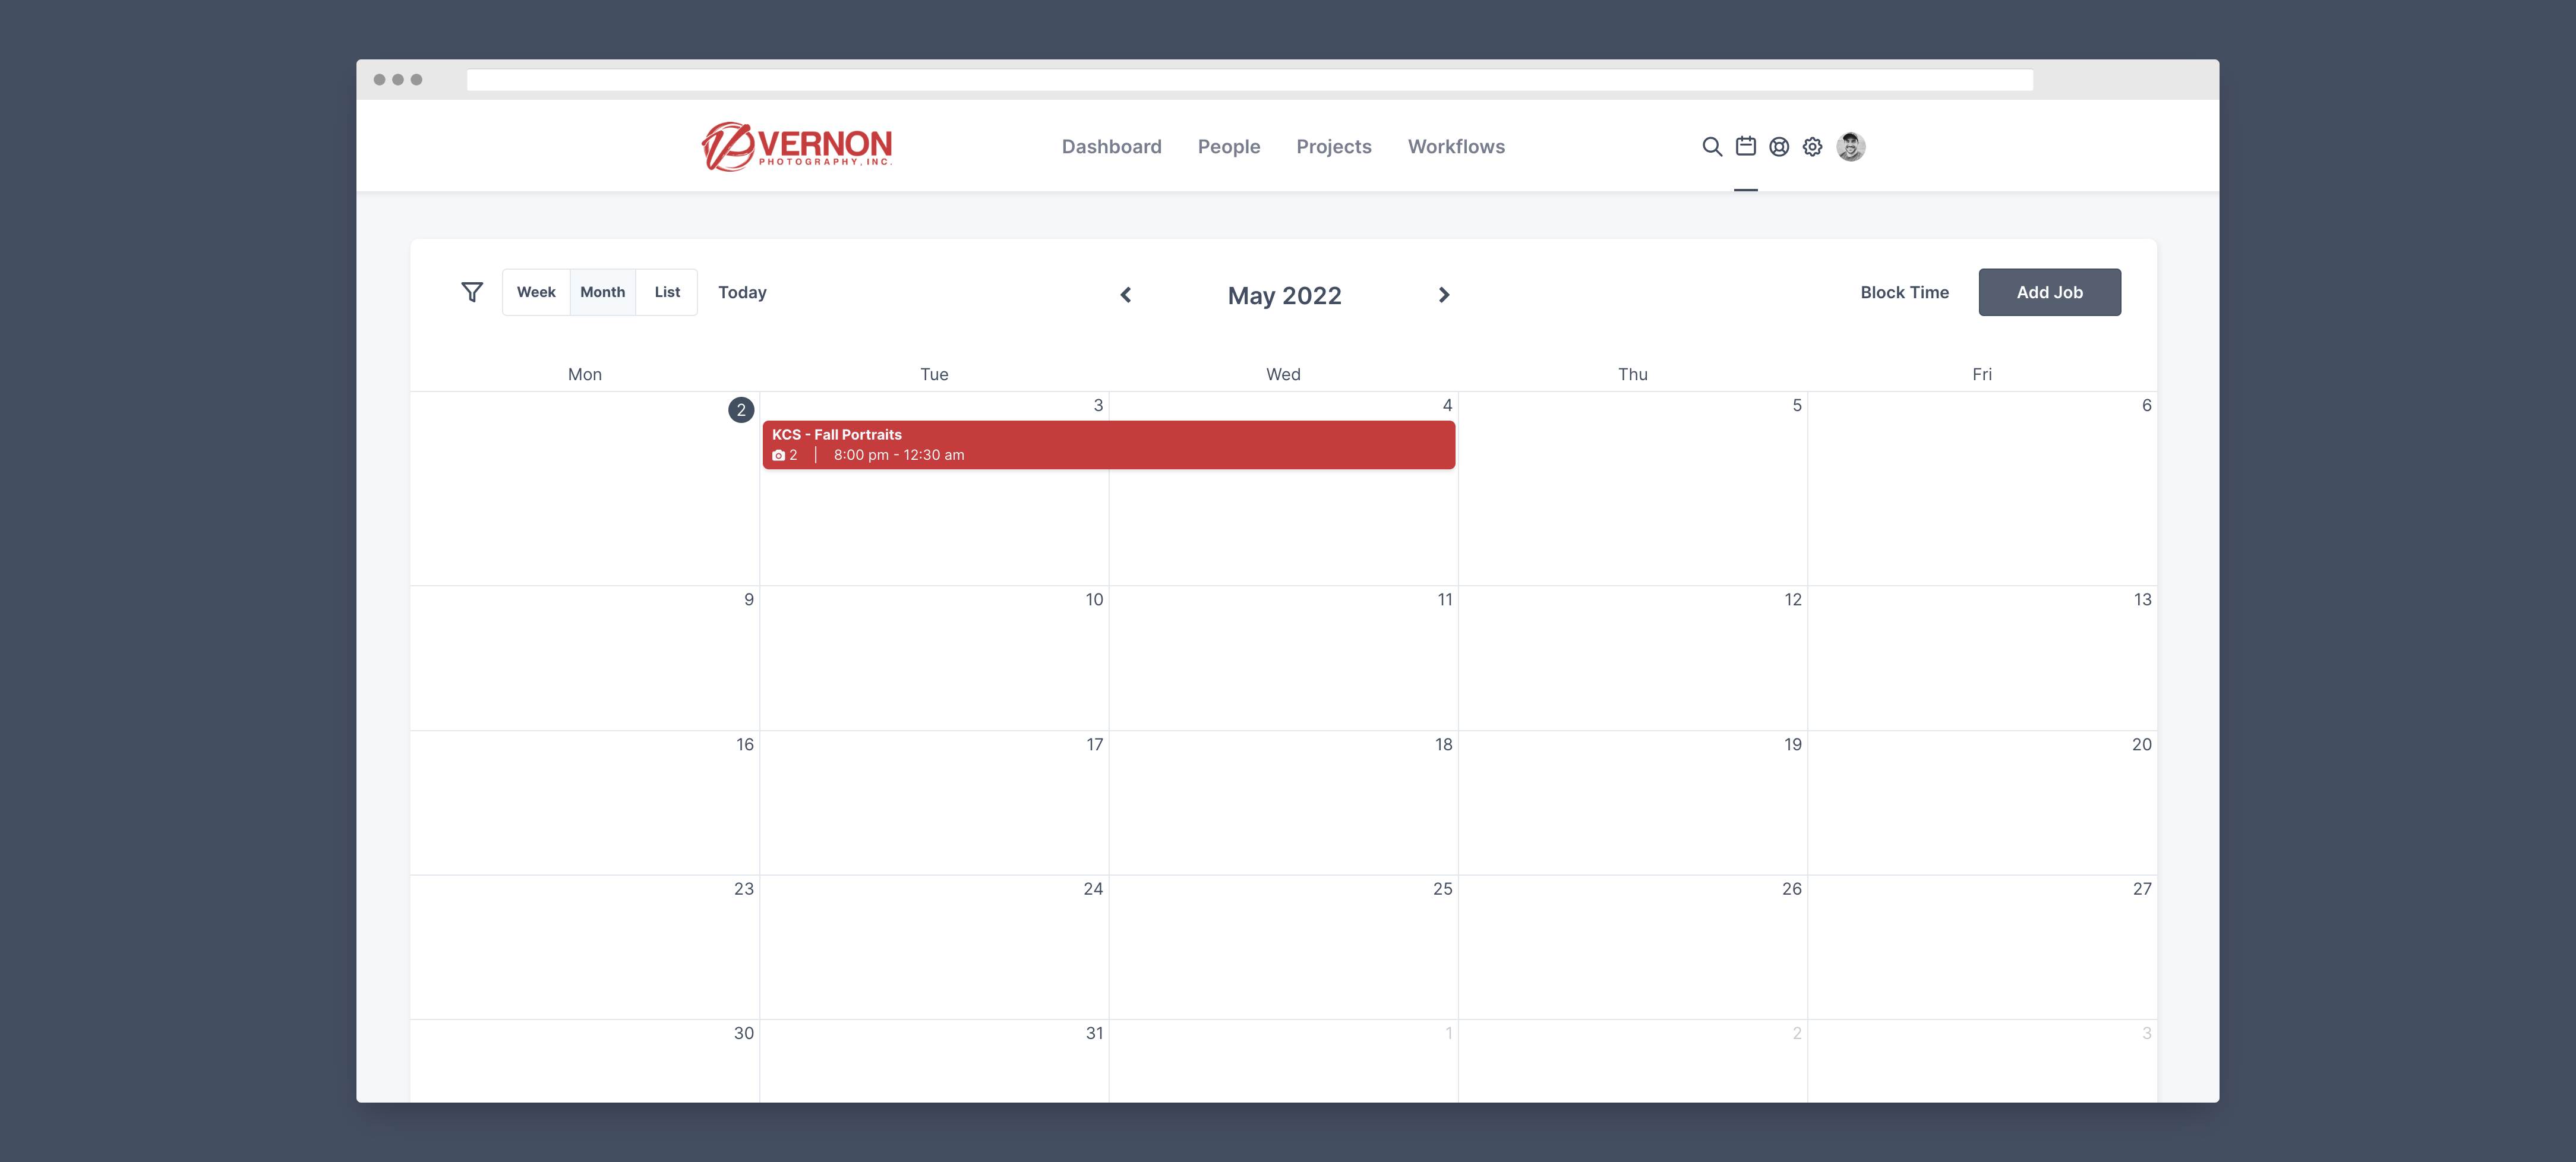Click camera icon on KCS event
Screen dimensions: 2576x1162
click(x=778, y=455)
